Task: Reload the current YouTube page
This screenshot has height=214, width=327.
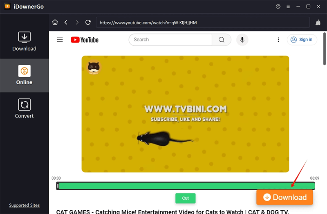Action: coord(88,22)
